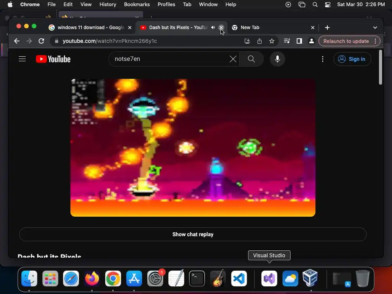Open the Help menu
Image resolution: width=392 pixels, height=294 pixels.
click(x=230, y=5)
